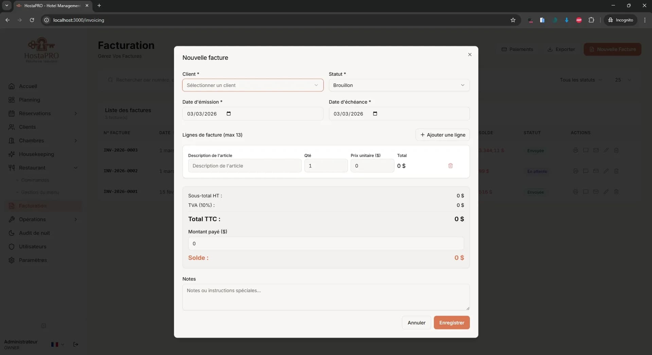This screenshot has height=355, width=652.
Task: Remove the invoice line using its trash icon
Action: [451, 165]
